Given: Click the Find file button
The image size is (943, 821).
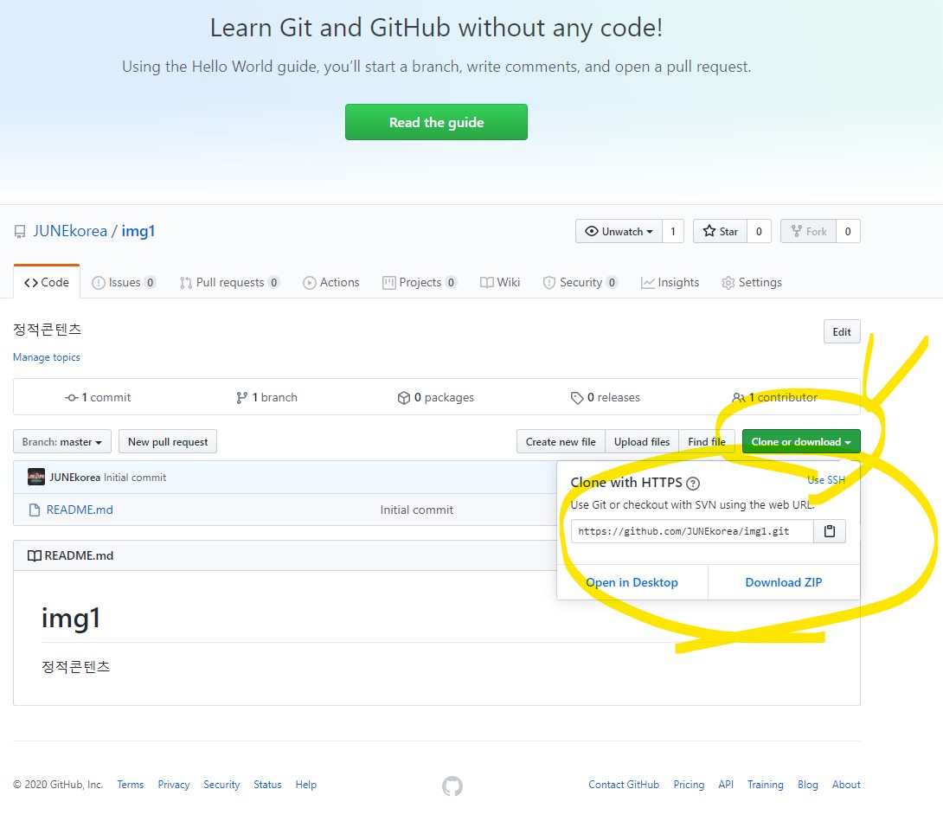Looking at the screenshot, I should pyautogui.click(x=707, y=442).
